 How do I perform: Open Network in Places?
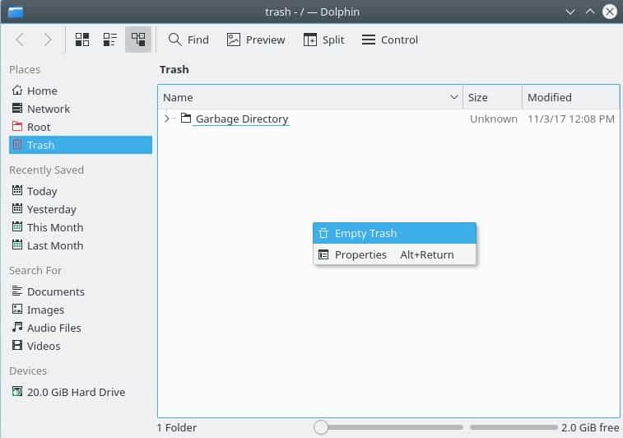coord(81,109)
